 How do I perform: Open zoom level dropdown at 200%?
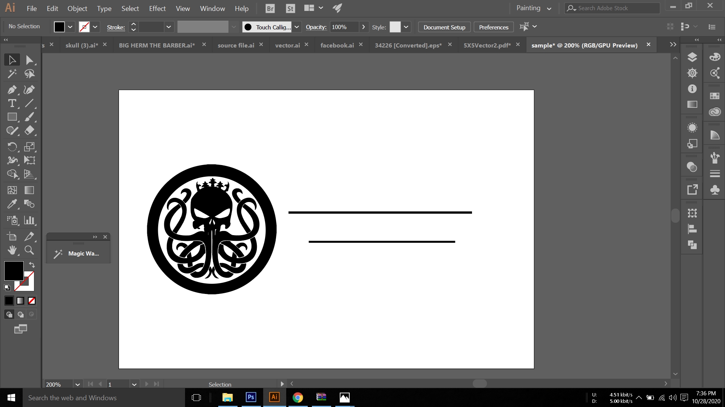pyautogui.click(x=77, y=384)
